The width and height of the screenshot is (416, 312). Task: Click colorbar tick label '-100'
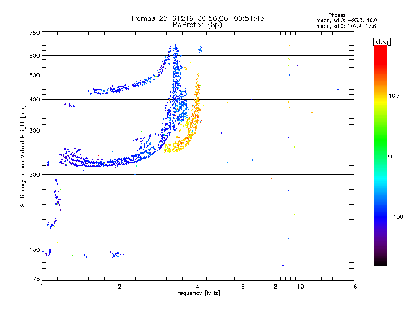tap(396, 217)
